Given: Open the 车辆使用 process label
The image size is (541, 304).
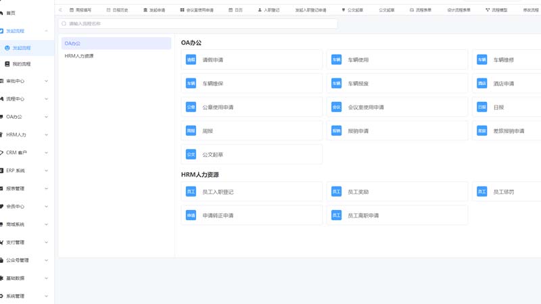Looking at the screenshot, I should click(x=358, y=60).
